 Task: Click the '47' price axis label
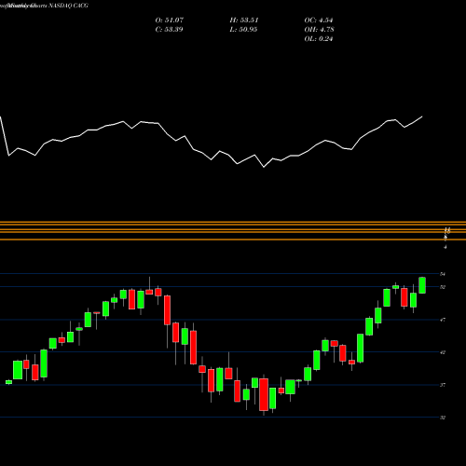(x=443, y=320)
